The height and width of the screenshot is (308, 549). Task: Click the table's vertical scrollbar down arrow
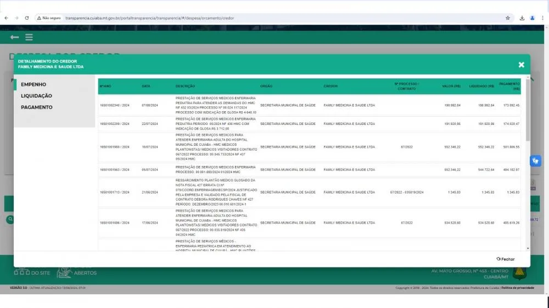(x=528, y=248)
